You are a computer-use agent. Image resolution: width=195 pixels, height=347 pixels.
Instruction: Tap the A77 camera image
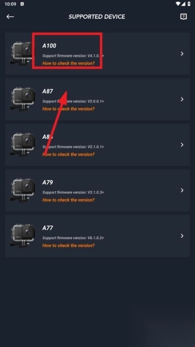point(23,236)
